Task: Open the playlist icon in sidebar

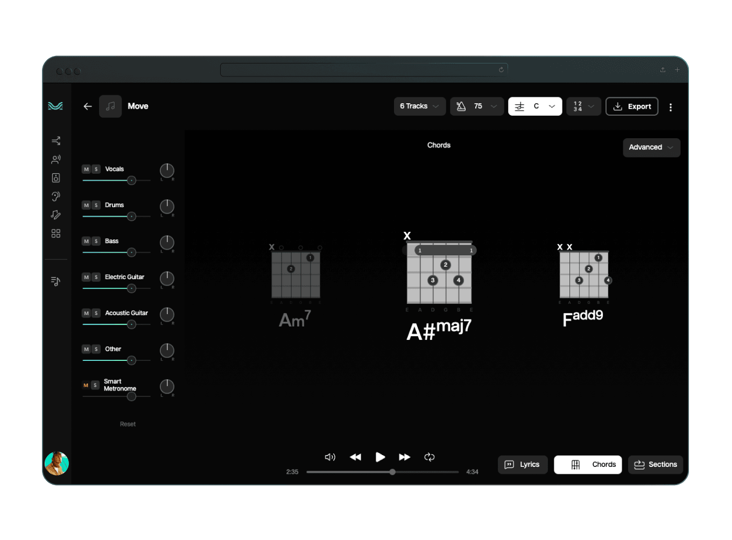Action: click(55, 281)
